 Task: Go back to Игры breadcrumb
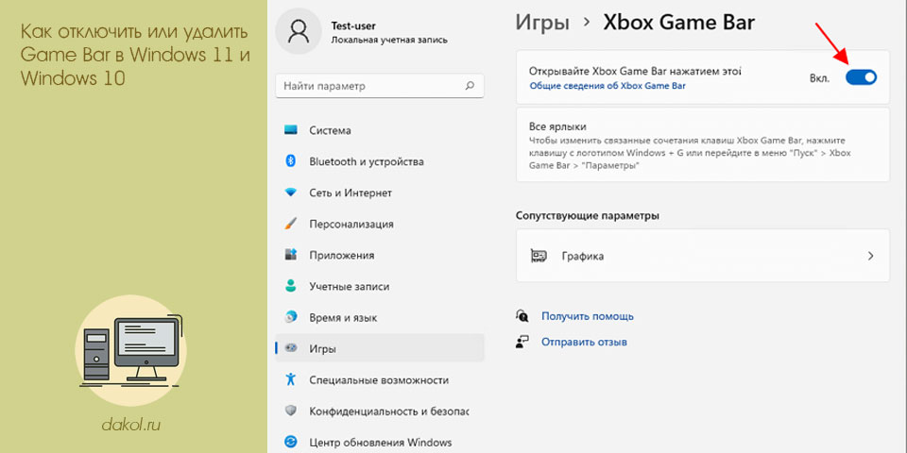pos(542,23)
